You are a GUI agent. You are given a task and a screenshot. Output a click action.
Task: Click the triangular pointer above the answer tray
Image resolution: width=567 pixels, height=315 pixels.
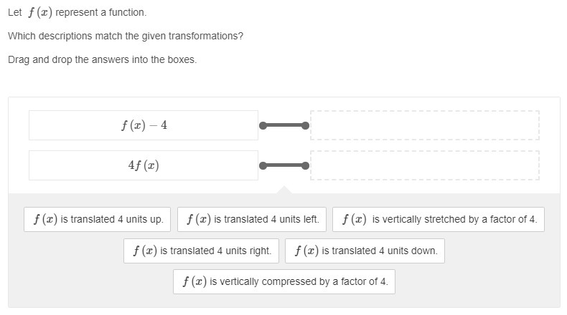click(284, 190)
